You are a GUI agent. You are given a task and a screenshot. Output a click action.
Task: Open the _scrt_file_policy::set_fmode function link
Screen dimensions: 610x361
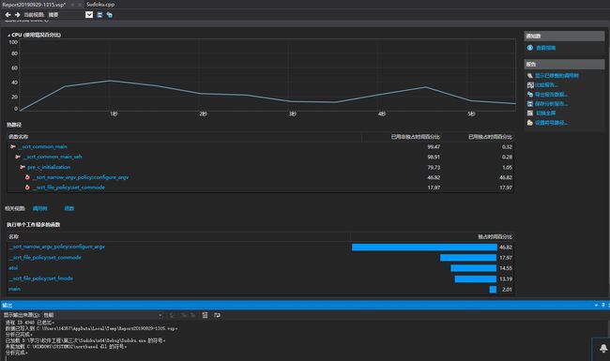tap(41, 278)
